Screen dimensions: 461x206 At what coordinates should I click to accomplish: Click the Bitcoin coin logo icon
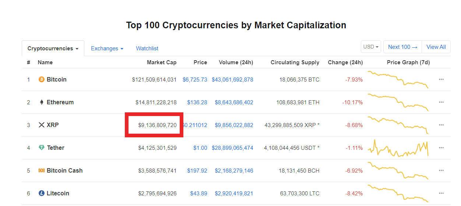(x=42, y=79)
